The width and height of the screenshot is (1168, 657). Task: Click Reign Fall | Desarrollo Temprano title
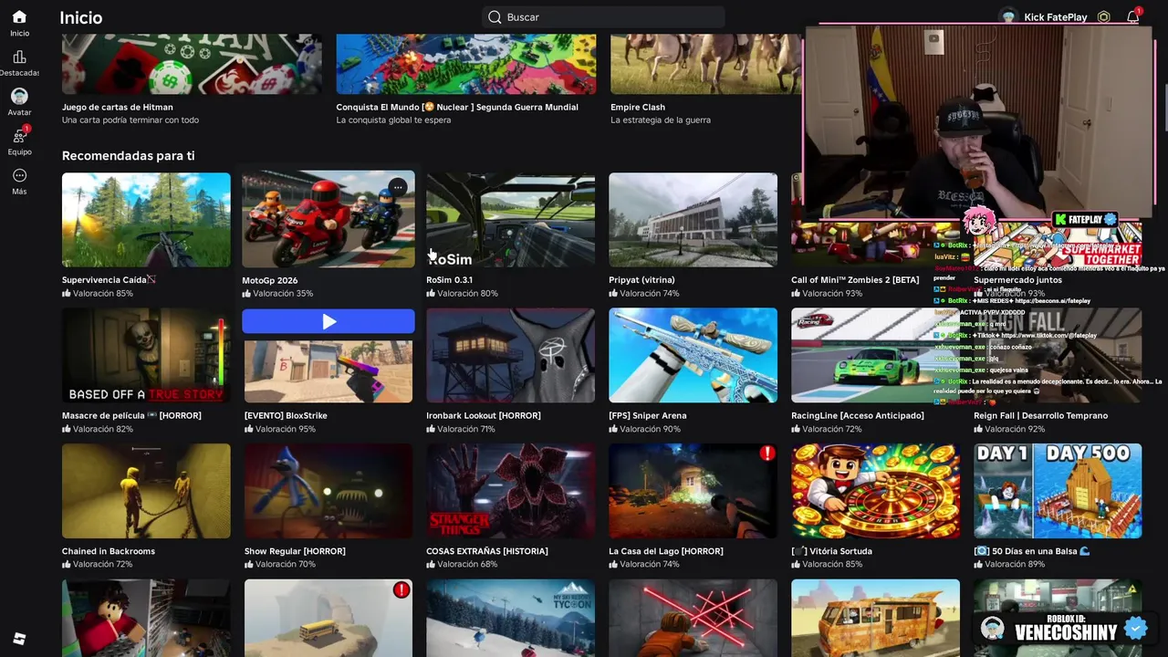(x=1041, y=415)
